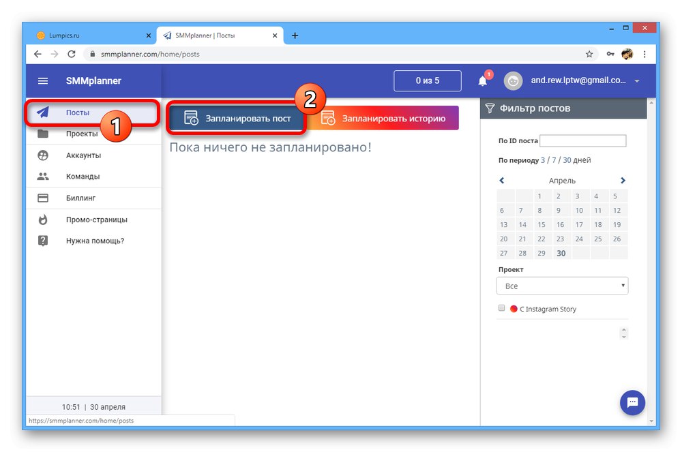The width and height of the screenshot is (682, 452).
Task: Open the account dropdown arrow next to email
Action: (637, 81)
